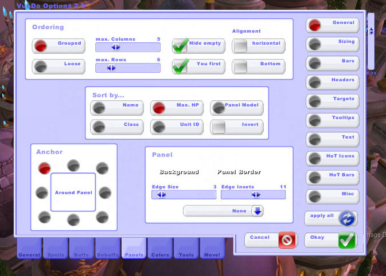Click the blue apply all refresh icon
The image size is (386, 276).
pos(346,219)
